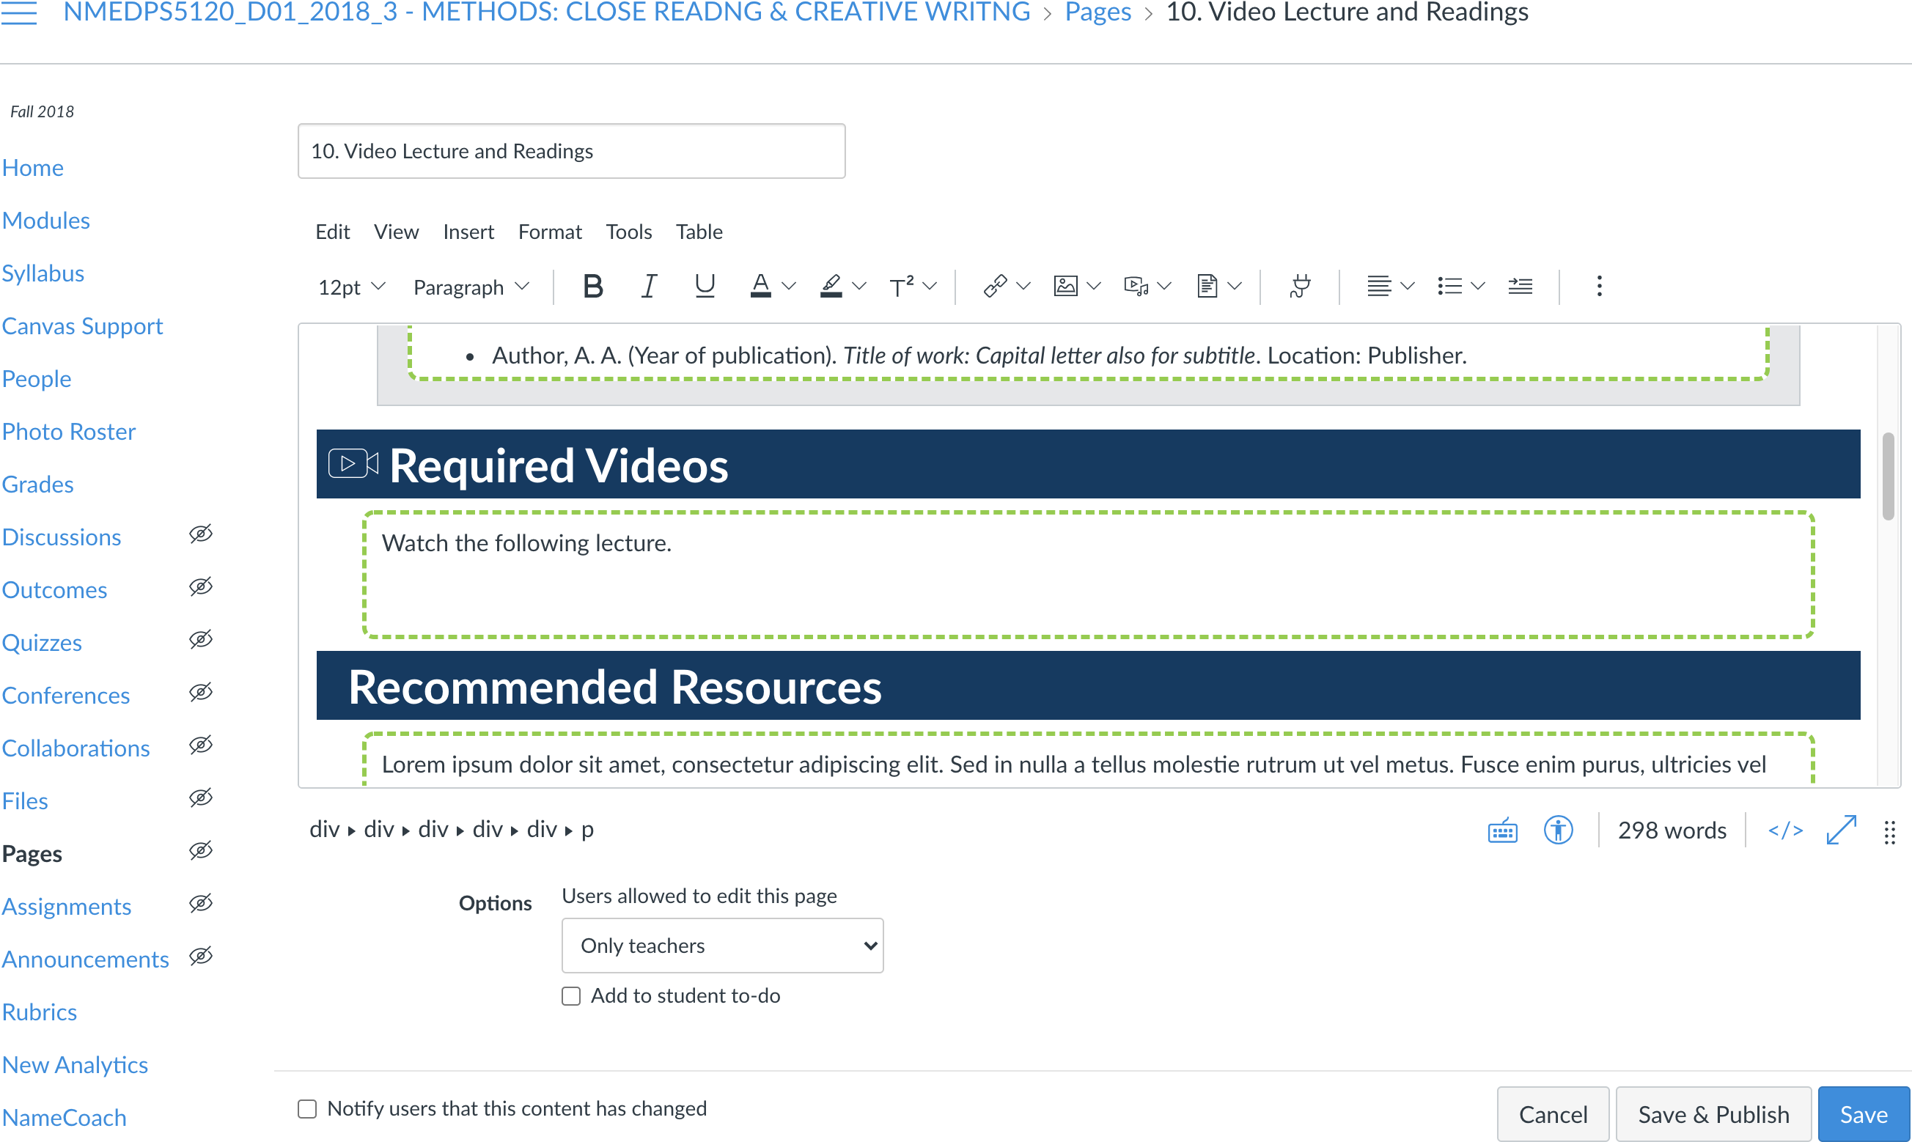Open the Pages breadcrumb link
Screen dimensions: 1912x1142
coord(1097,12)
